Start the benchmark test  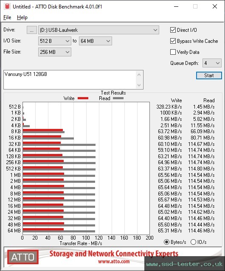coord(209,75)
